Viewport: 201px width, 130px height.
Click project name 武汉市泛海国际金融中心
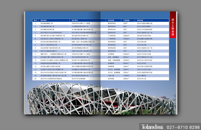coord(50,51)
